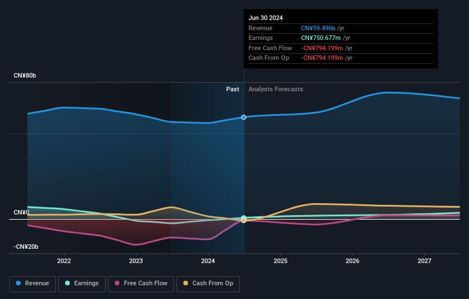Click the Past label on the chart
The image size is (469, 299).
[233, 90]
